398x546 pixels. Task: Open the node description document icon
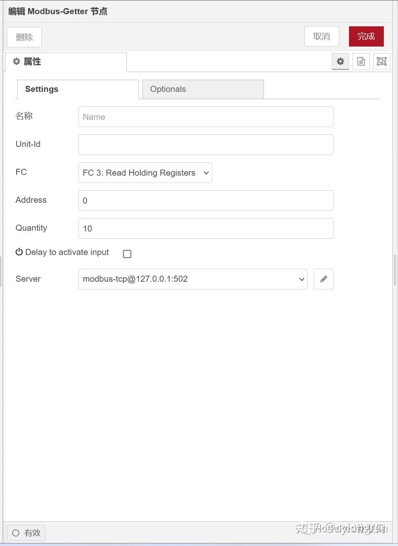pos(361,62)
